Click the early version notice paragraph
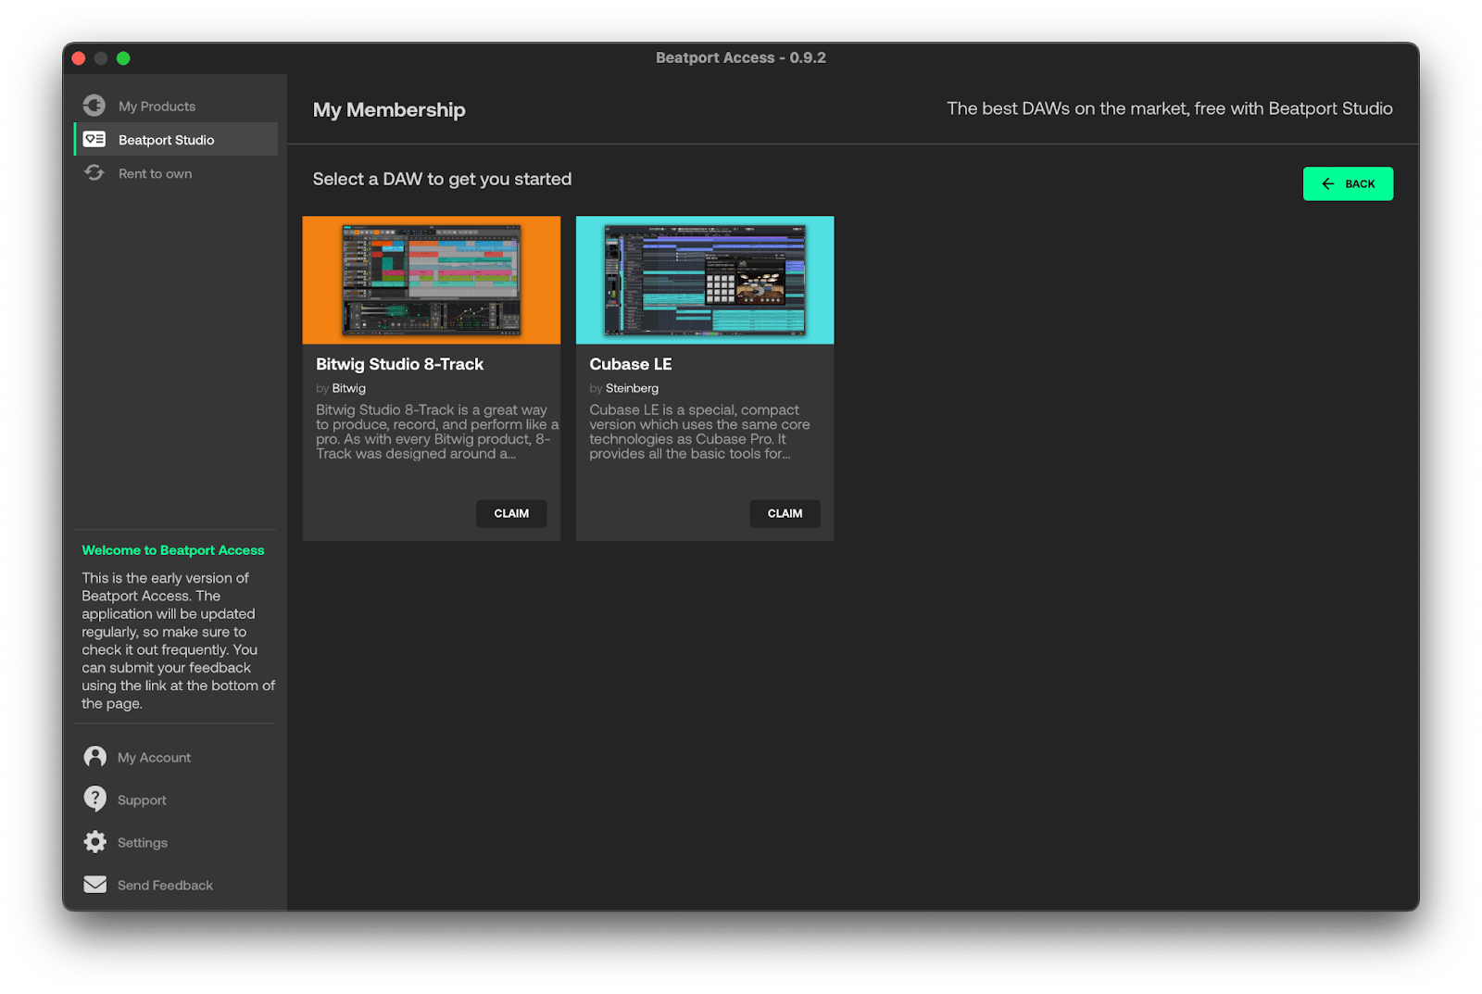This screenshot has height=994, width=1482. click(178, 640)
